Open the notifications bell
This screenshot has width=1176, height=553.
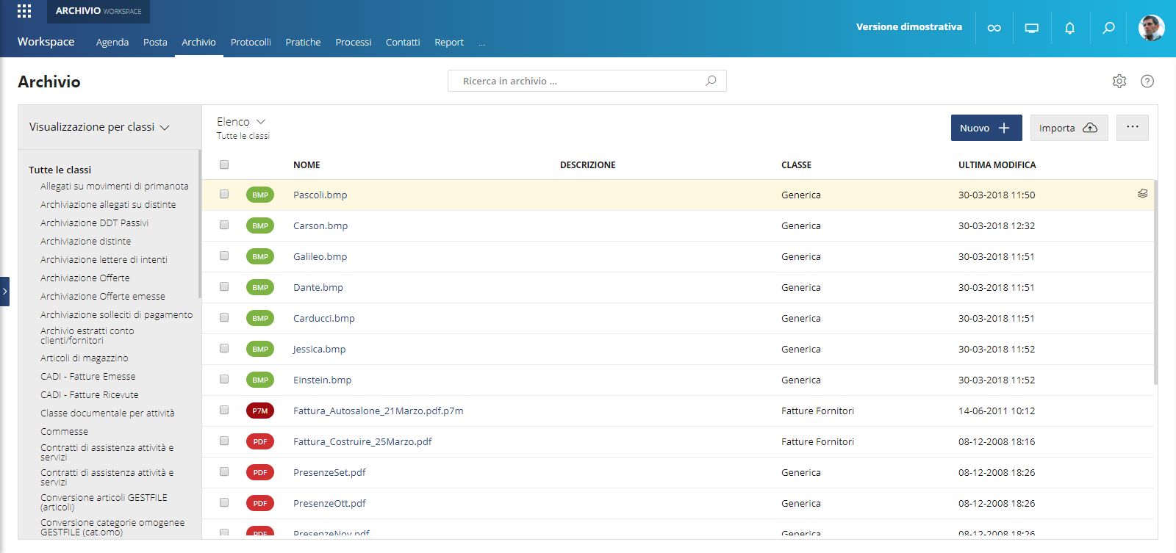(x=1070, y=28)
